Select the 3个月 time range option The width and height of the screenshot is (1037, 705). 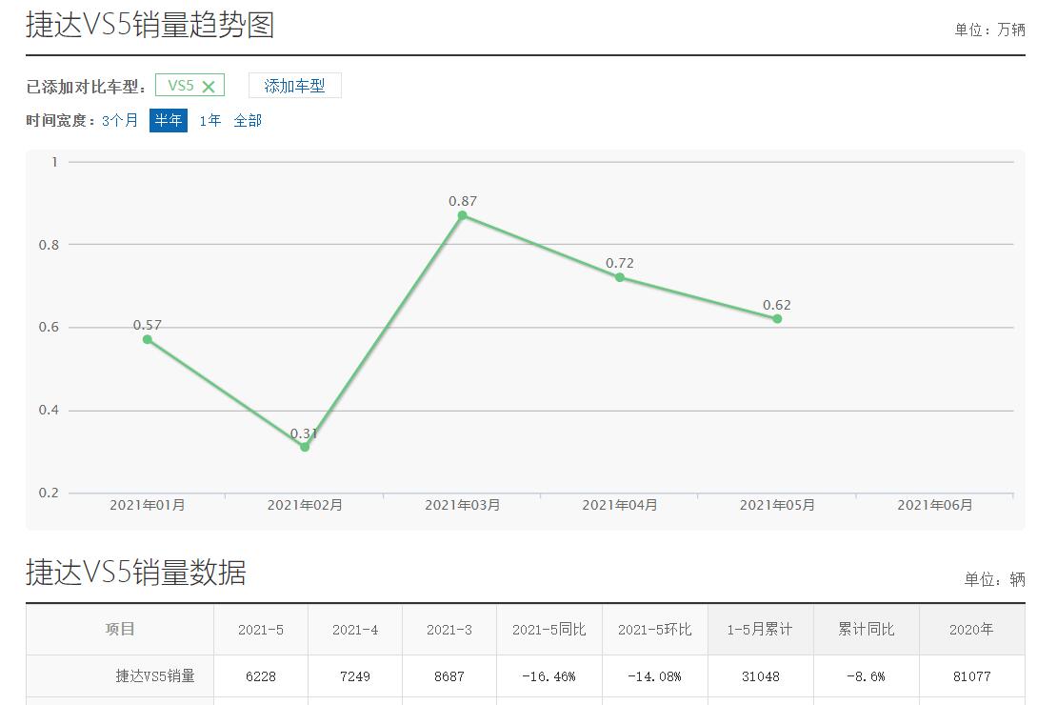point(118,120)
